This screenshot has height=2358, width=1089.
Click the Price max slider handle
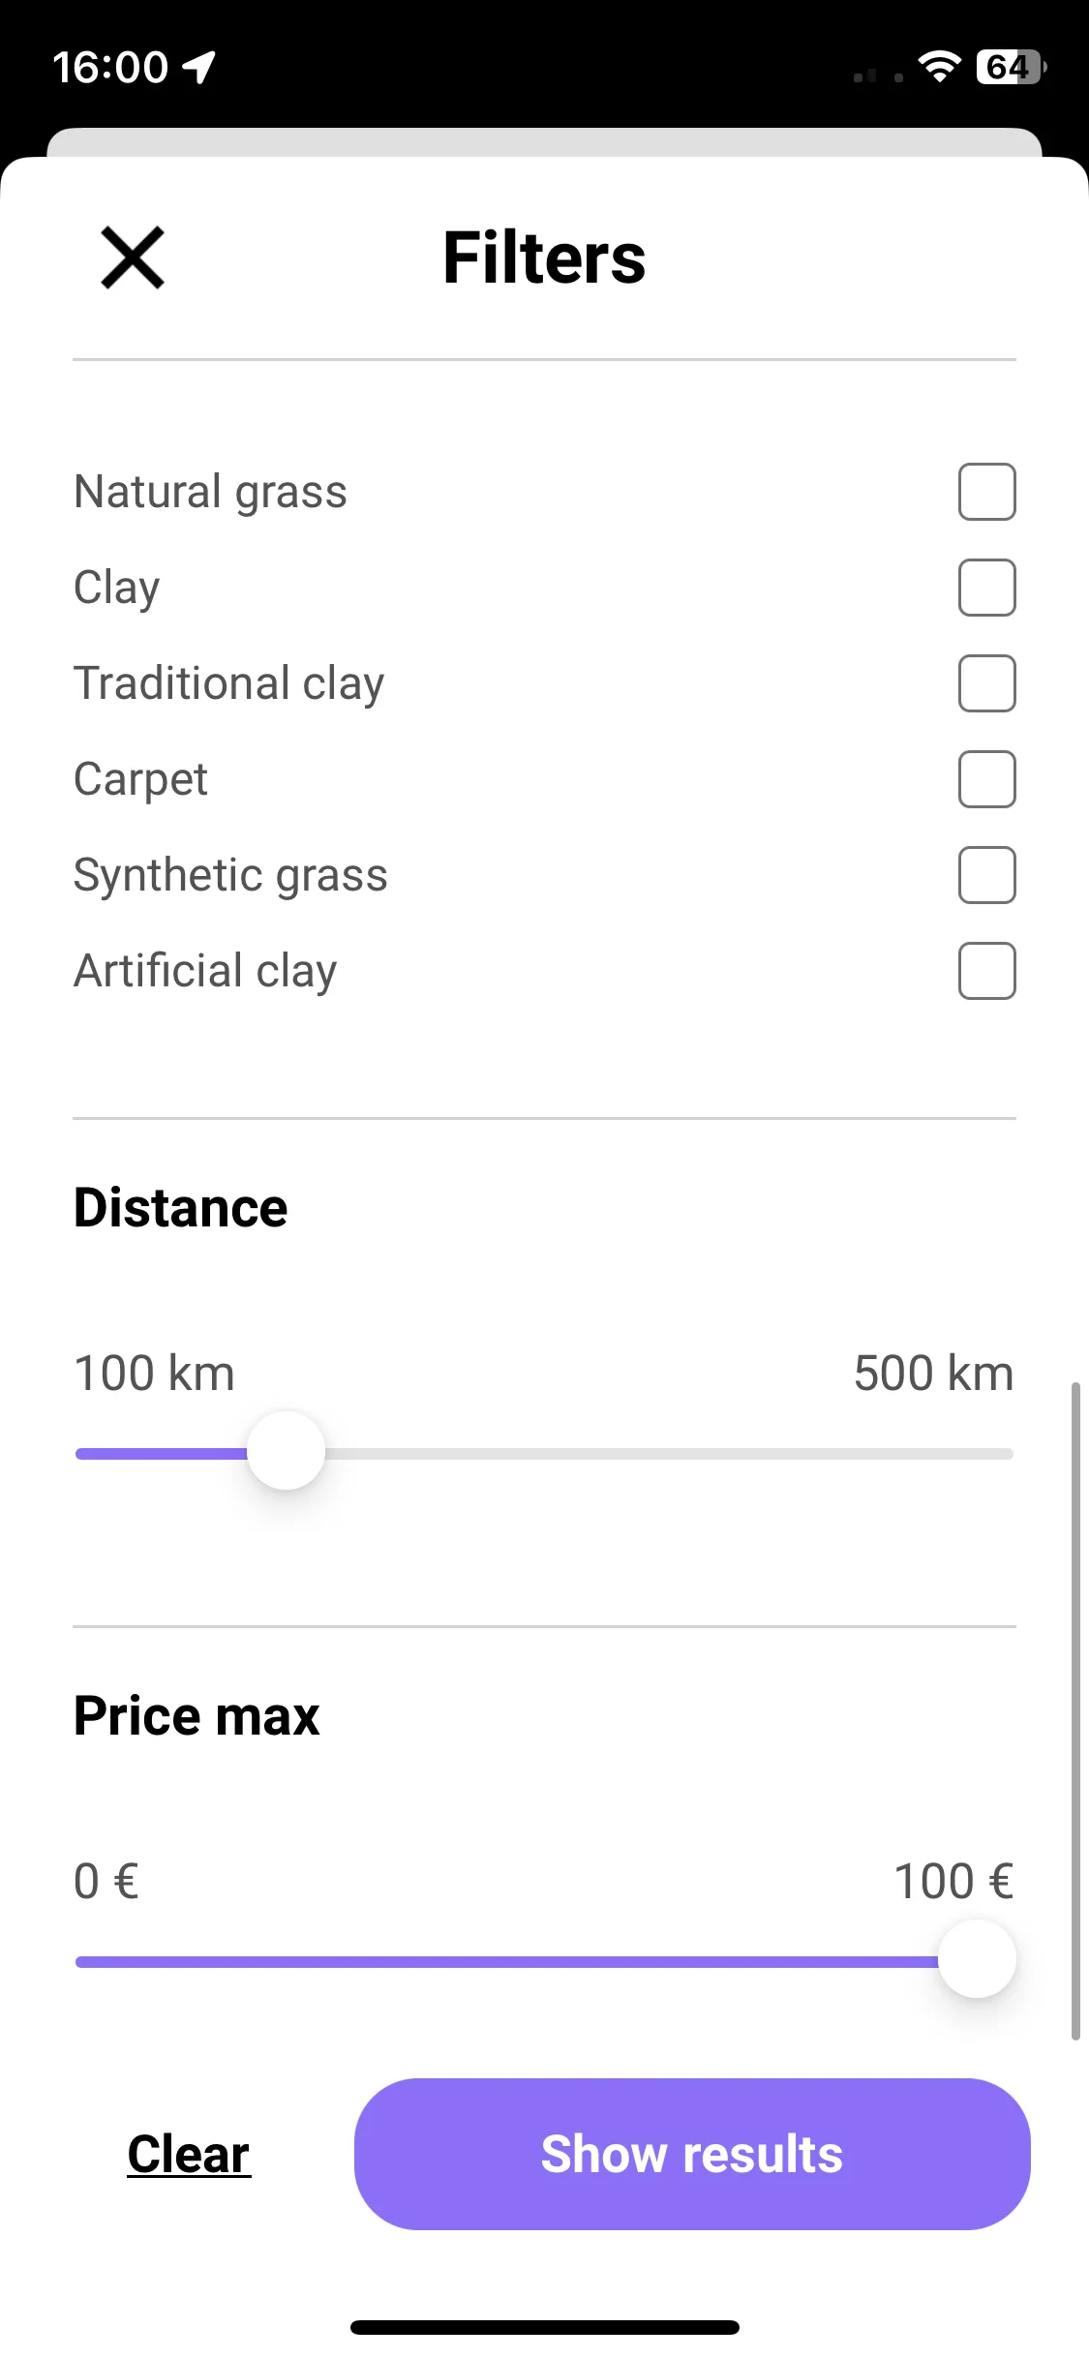[977, 1959]
